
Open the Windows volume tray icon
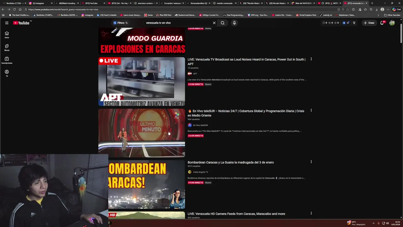pyautogui.click(x=387, y=223)
